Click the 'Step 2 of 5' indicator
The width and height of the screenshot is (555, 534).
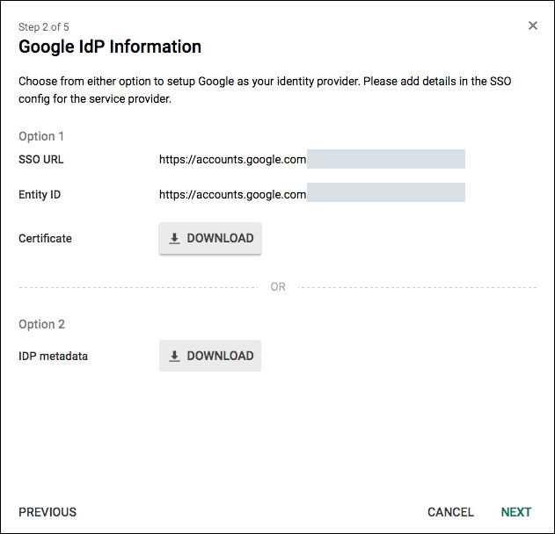click(44, 27)
